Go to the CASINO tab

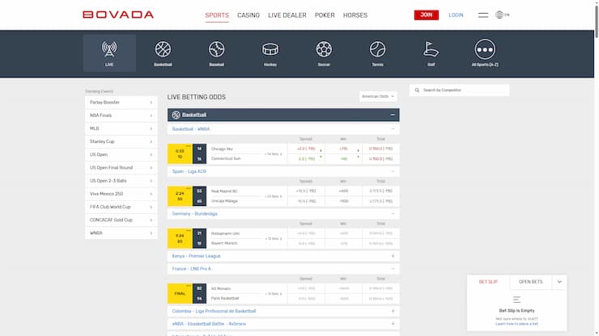coord(249,15)
